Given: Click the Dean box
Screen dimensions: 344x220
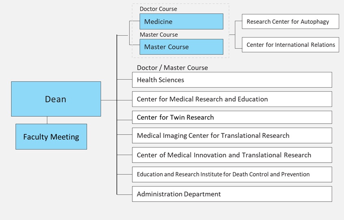Looking at the screenshot, I should (56, 99).
